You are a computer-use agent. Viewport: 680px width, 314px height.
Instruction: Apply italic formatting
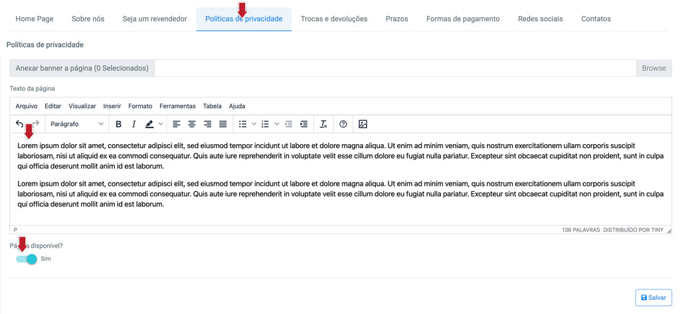point(134,124)
